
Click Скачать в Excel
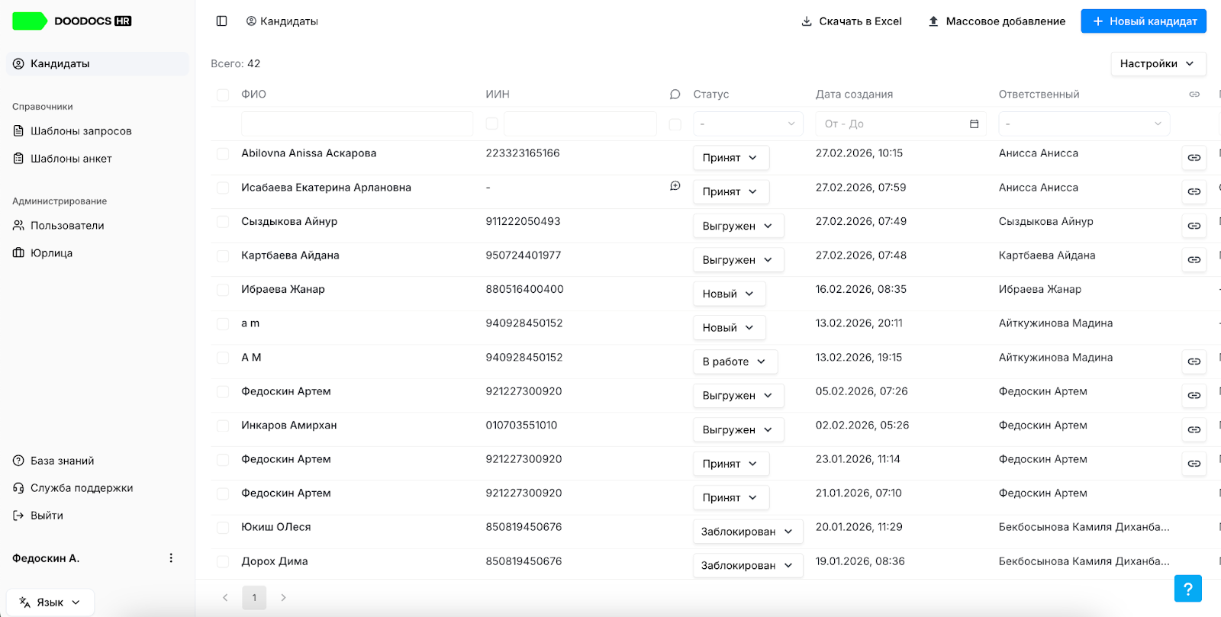pyautogui.click(x=851, y=21)
